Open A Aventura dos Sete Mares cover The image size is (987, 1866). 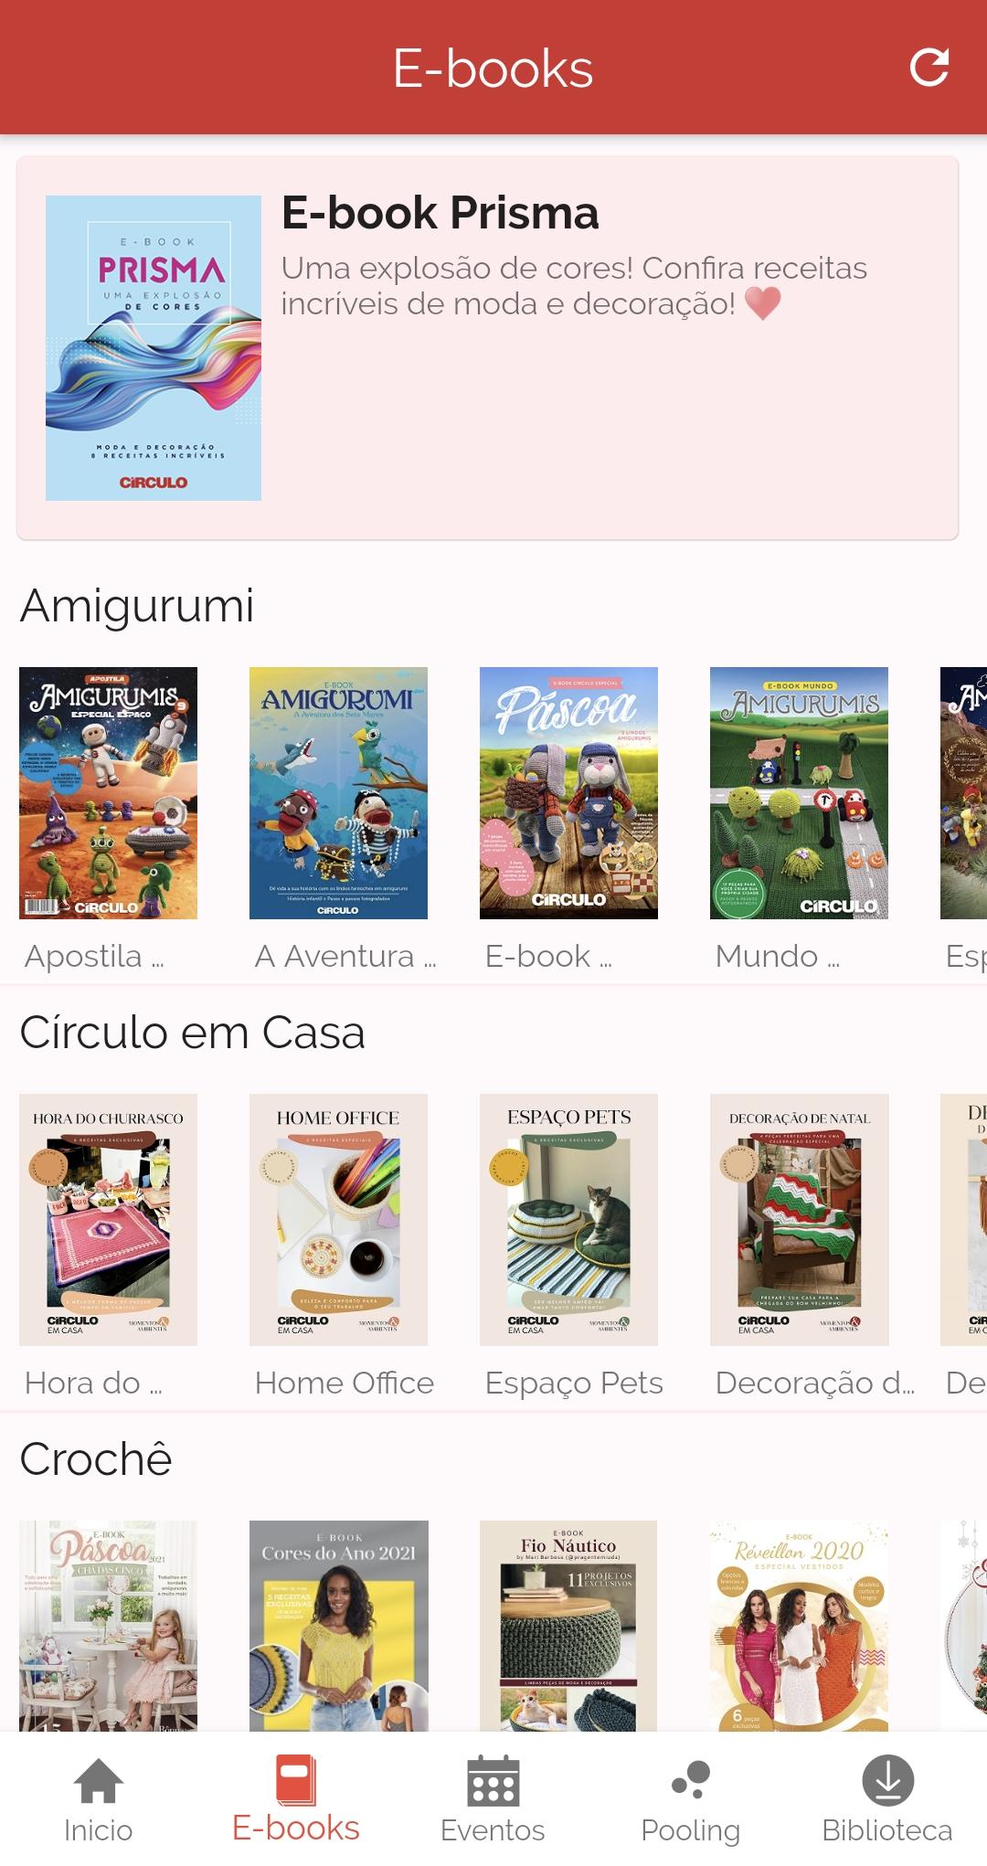point(338,792)
